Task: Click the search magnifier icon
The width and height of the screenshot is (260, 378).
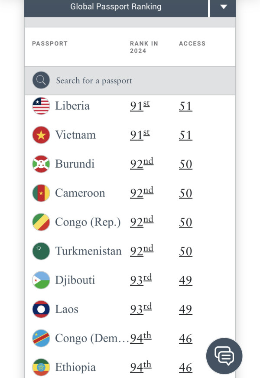Action: point(41,80)
